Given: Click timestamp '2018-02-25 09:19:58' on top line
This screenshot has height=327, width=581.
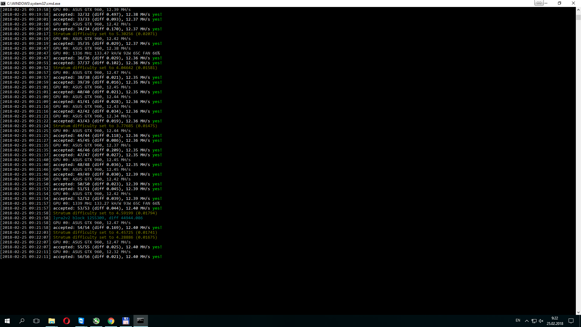Looking at the screenshot, I should (25, 10).
